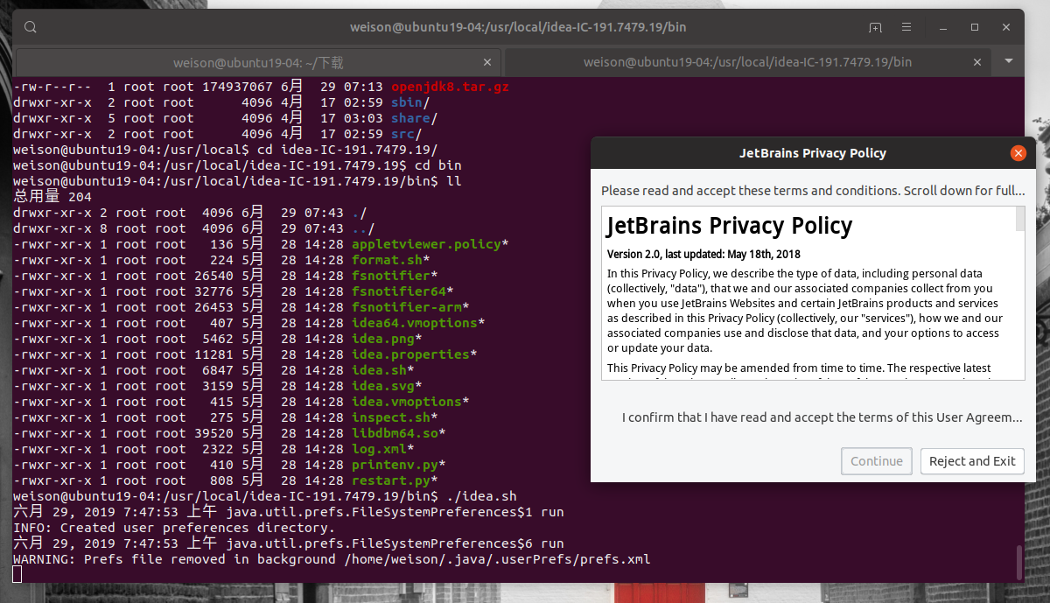Click the 'cd bin' command text

click(437, 165)
